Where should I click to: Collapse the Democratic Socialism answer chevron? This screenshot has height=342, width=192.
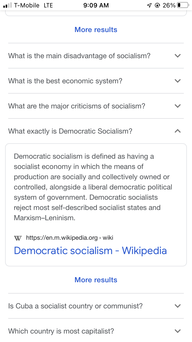177,131
